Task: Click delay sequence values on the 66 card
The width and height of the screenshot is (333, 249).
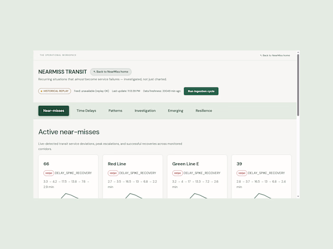Action: pos(66,184)
